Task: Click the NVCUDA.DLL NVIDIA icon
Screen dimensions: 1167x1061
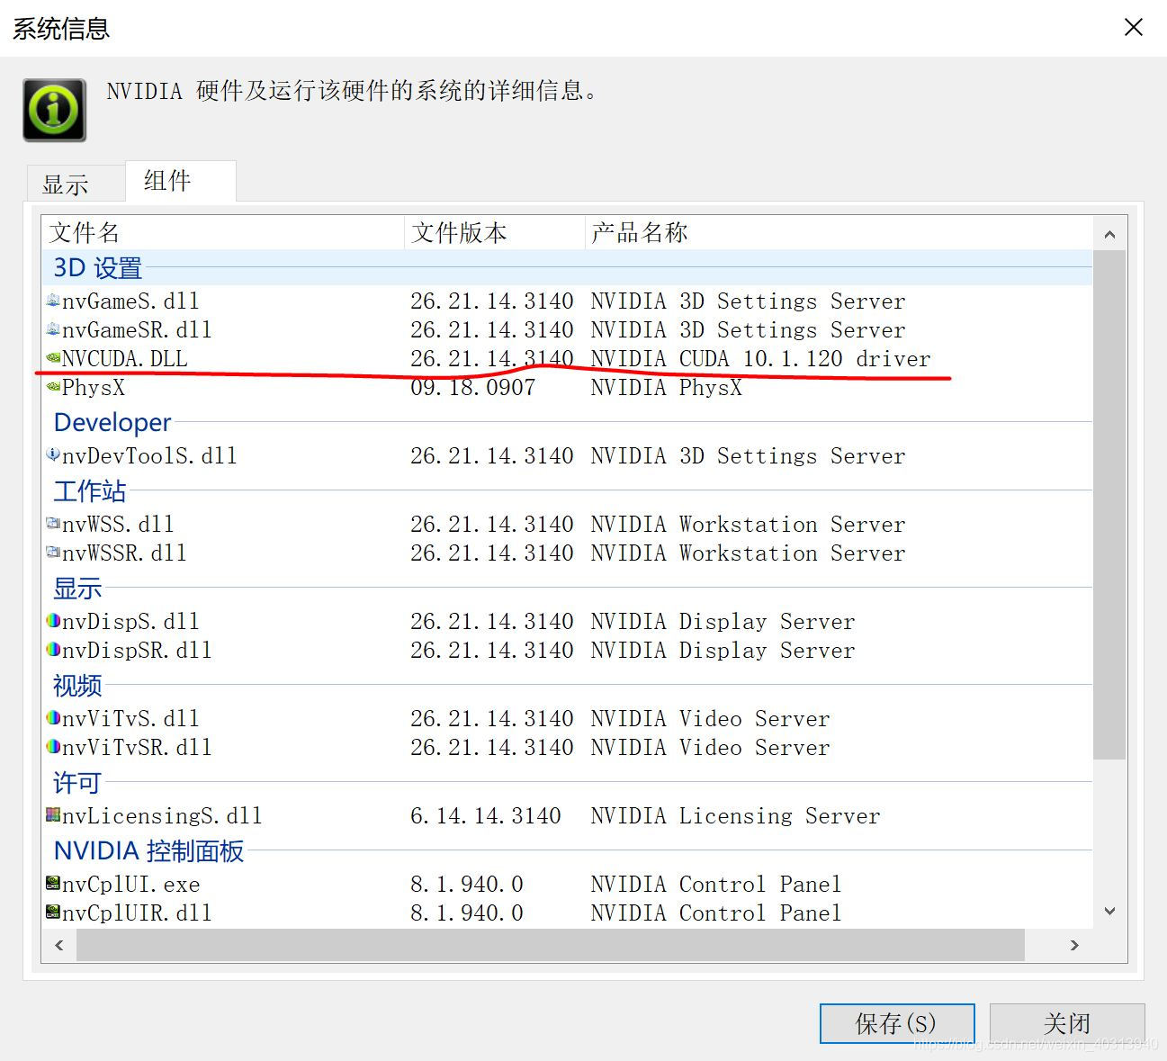Action: click(53, 357)
